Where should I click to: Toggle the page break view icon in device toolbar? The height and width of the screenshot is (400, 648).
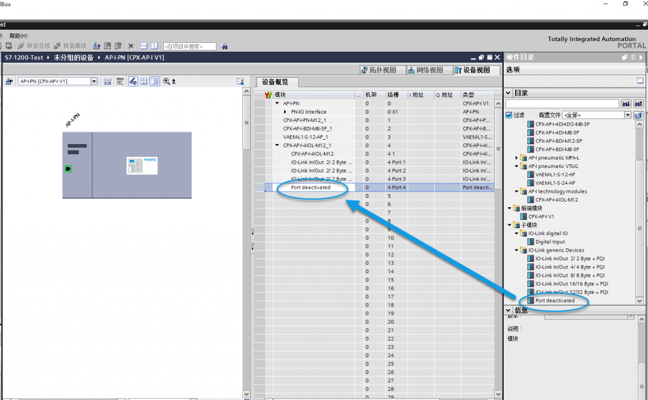tap(154, 82)
